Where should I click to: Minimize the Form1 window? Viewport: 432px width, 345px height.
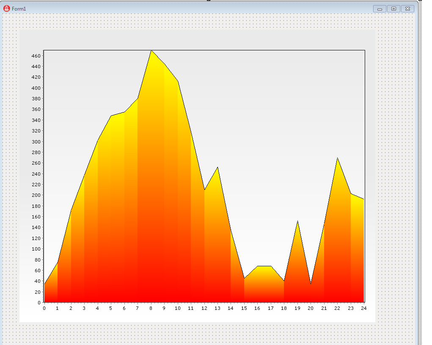click(380, 9)
